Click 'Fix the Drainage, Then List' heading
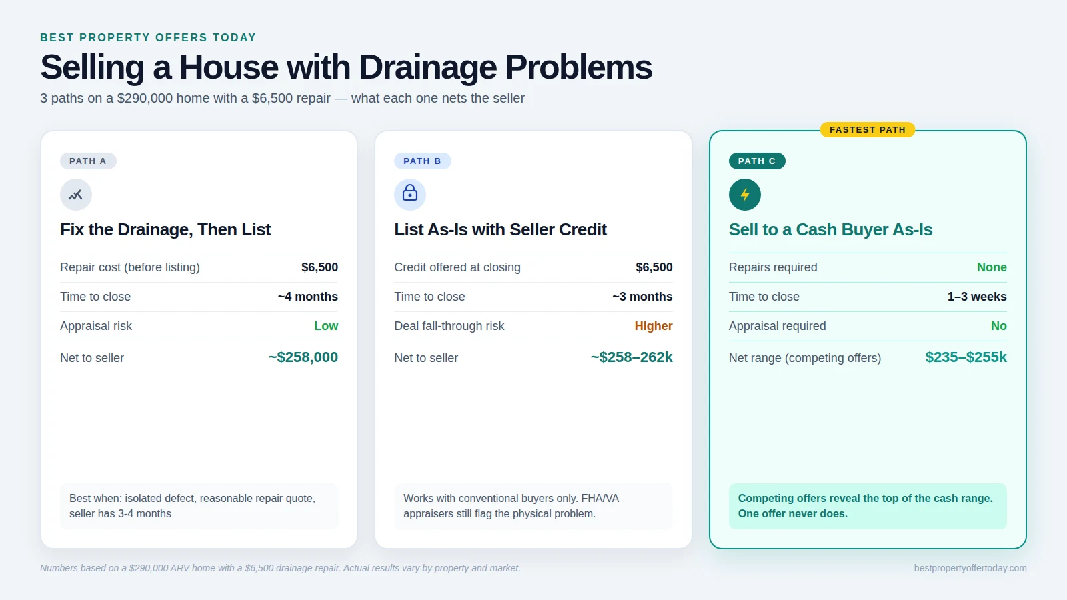This screenshot has height=600, width=1067. point(165,229)
